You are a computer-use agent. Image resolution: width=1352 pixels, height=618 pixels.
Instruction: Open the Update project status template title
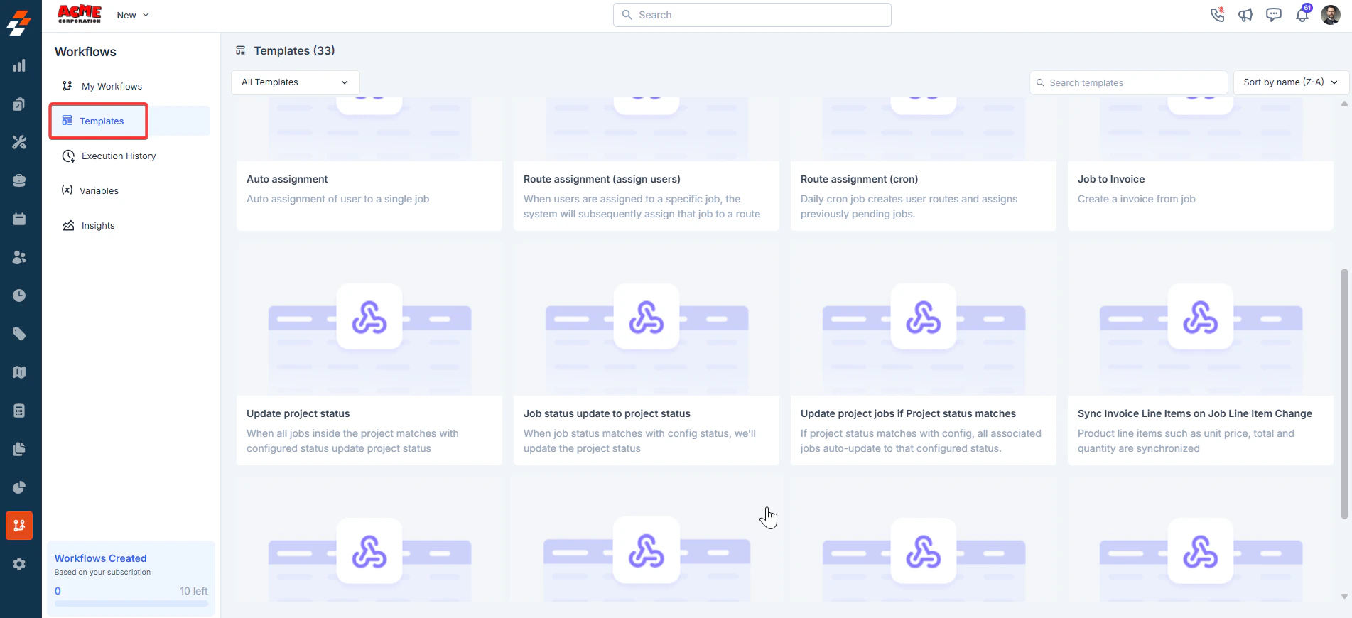click(x=298, y=413)
